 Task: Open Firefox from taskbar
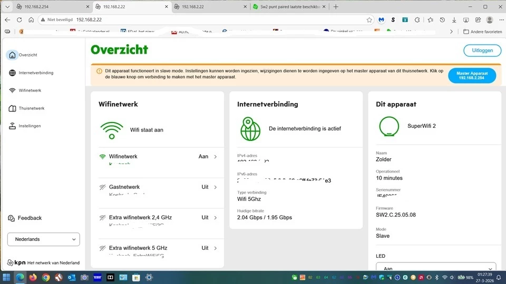click(33, 278)
